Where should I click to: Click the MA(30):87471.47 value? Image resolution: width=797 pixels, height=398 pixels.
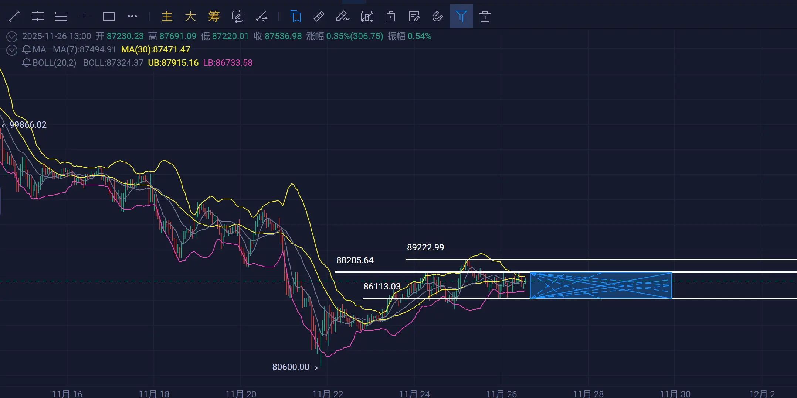coord(156,49)
